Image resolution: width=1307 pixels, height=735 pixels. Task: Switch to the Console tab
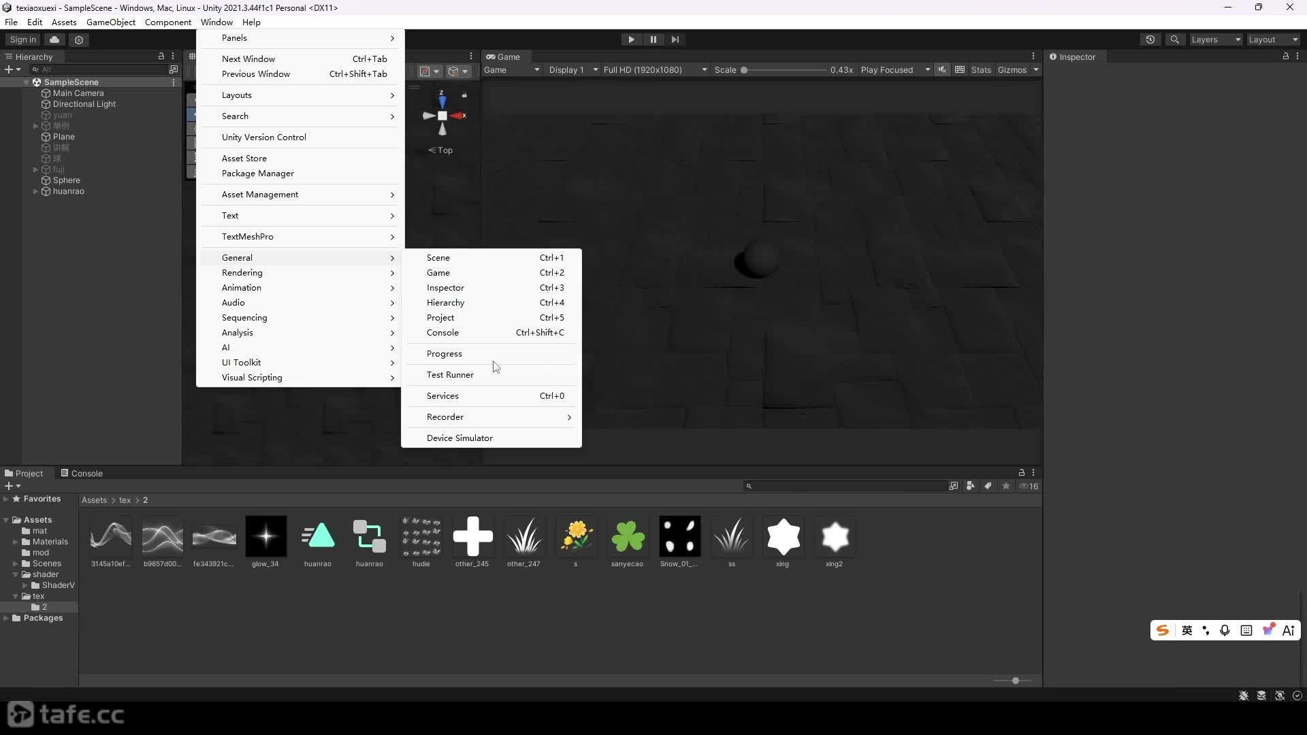pos(81,474)
